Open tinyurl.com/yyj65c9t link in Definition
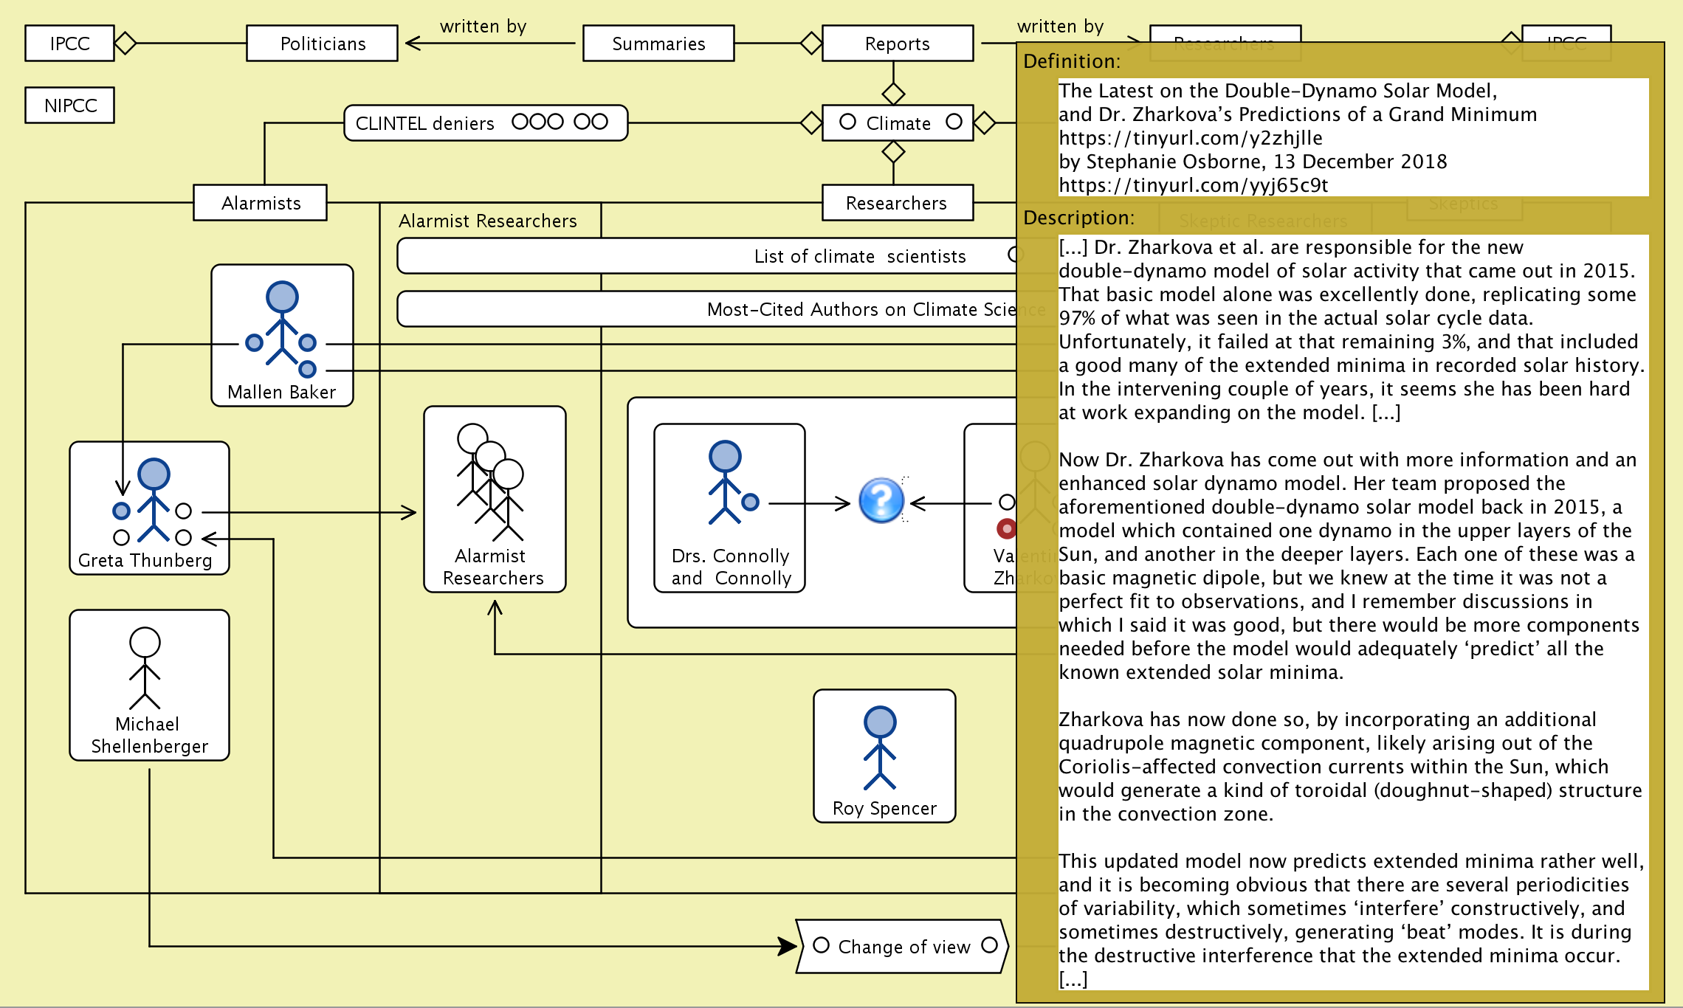The image size is (1683, 1008). click(1193, 185)
